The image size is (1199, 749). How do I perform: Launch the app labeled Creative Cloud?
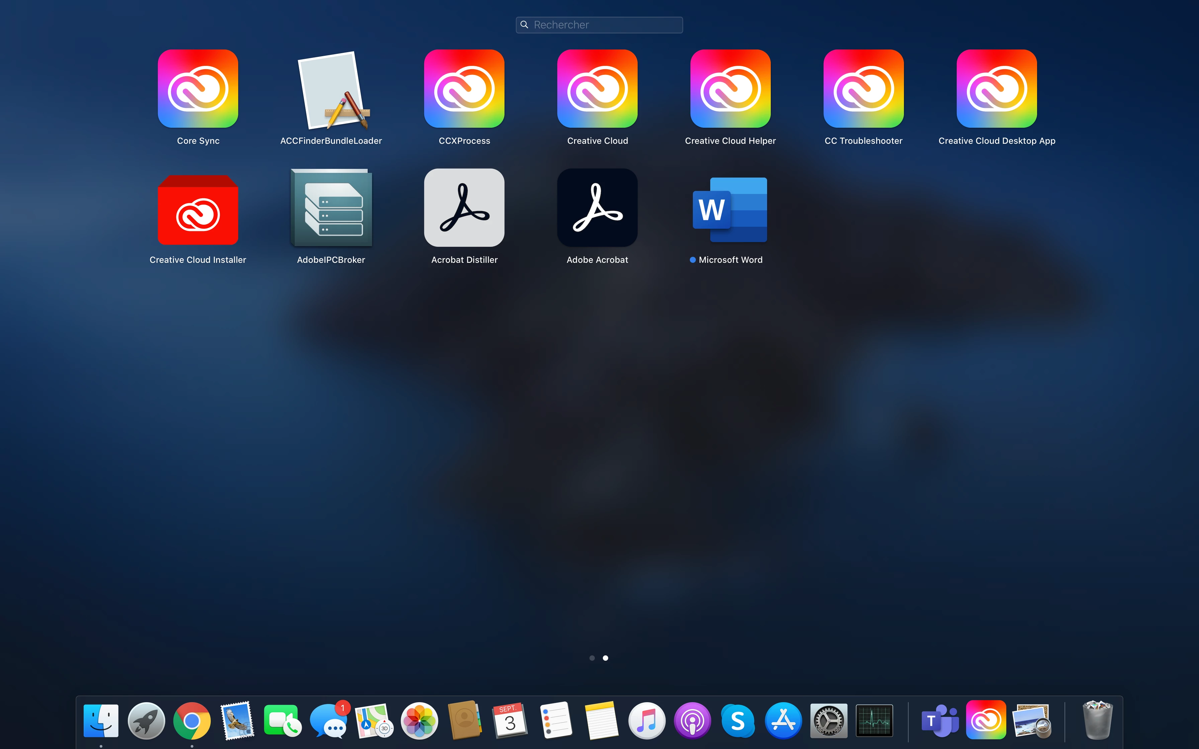(x=597, y=89)
